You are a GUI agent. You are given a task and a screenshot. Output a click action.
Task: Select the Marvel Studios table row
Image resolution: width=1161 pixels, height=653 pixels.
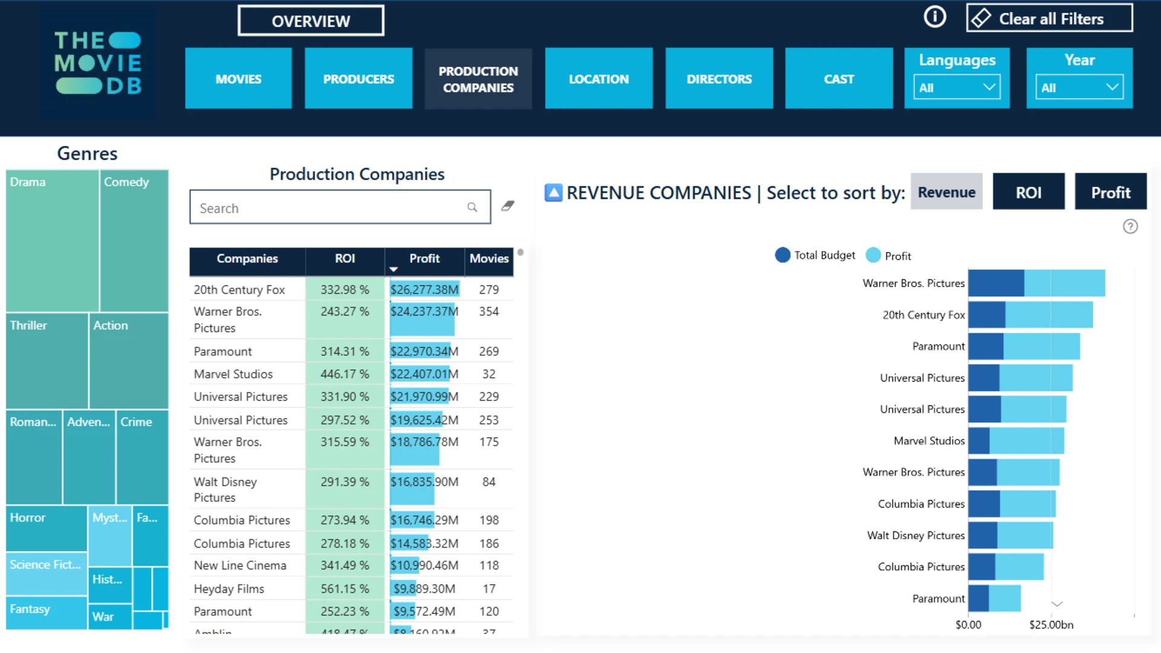(x=351, y=374)
